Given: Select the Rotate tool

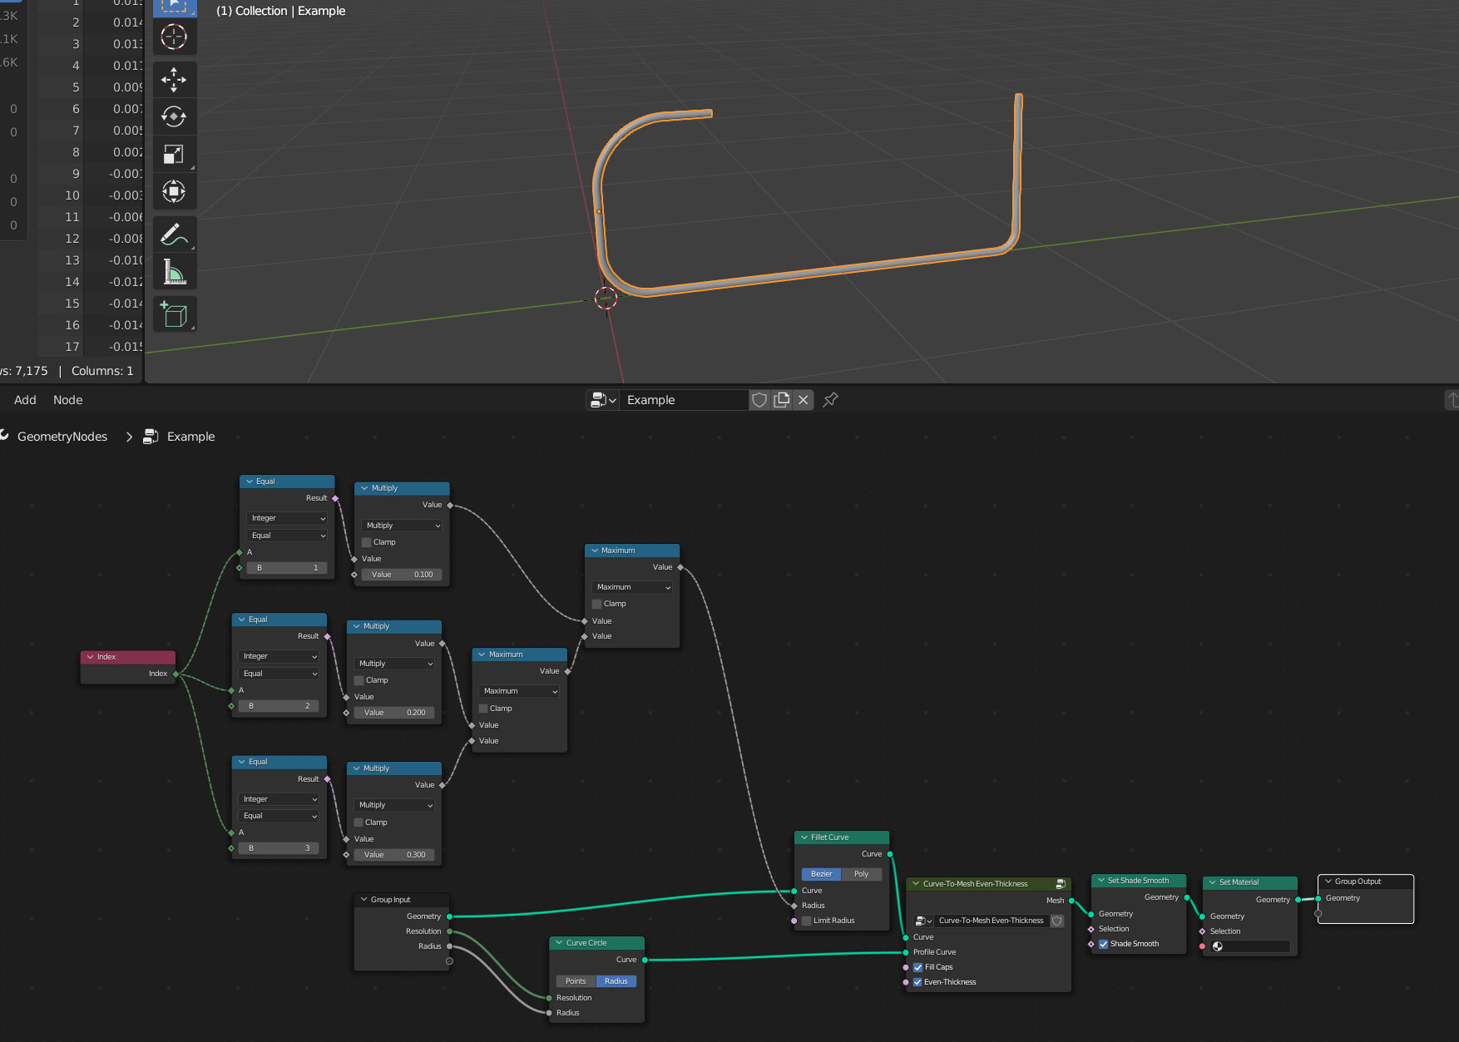Looking at the screenshot, I should pyautogui.click(x=174, y=116).
